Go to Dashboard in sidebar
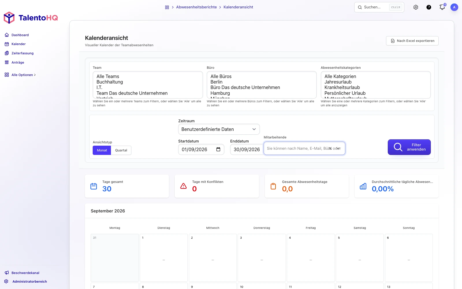 click(20, 35)
